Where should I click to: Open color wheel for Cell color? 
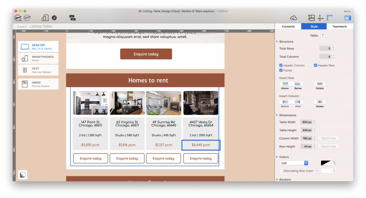click(333, 163)
